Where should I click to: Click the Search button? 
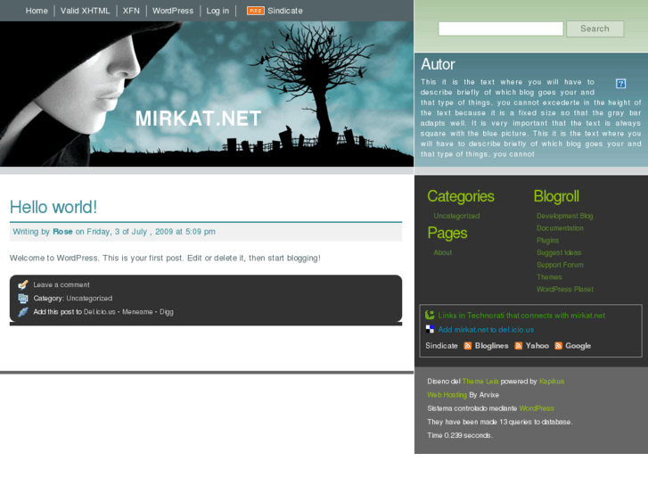(x=595, y=29)
